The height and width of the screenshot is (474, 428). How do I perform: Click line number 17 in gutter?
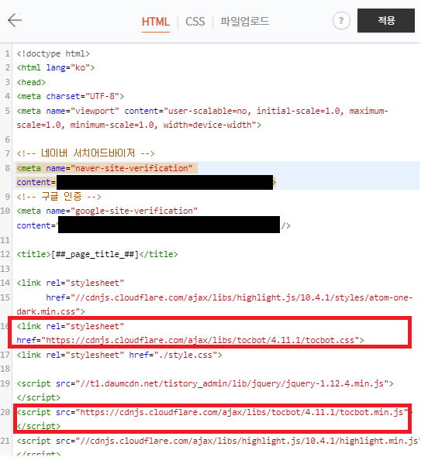[x=5, y=355]
